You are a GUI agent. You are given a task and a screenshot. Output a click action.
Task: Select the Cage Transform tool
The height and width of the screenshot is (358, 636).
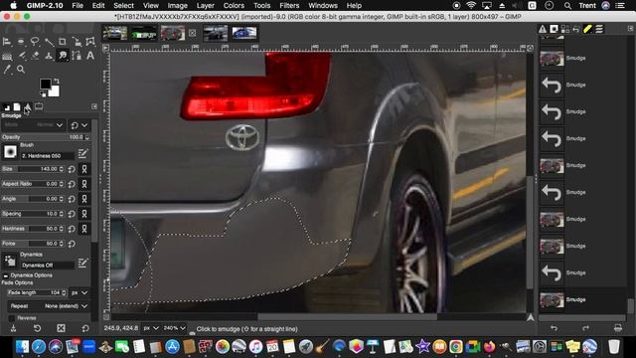tap(90, 42)
